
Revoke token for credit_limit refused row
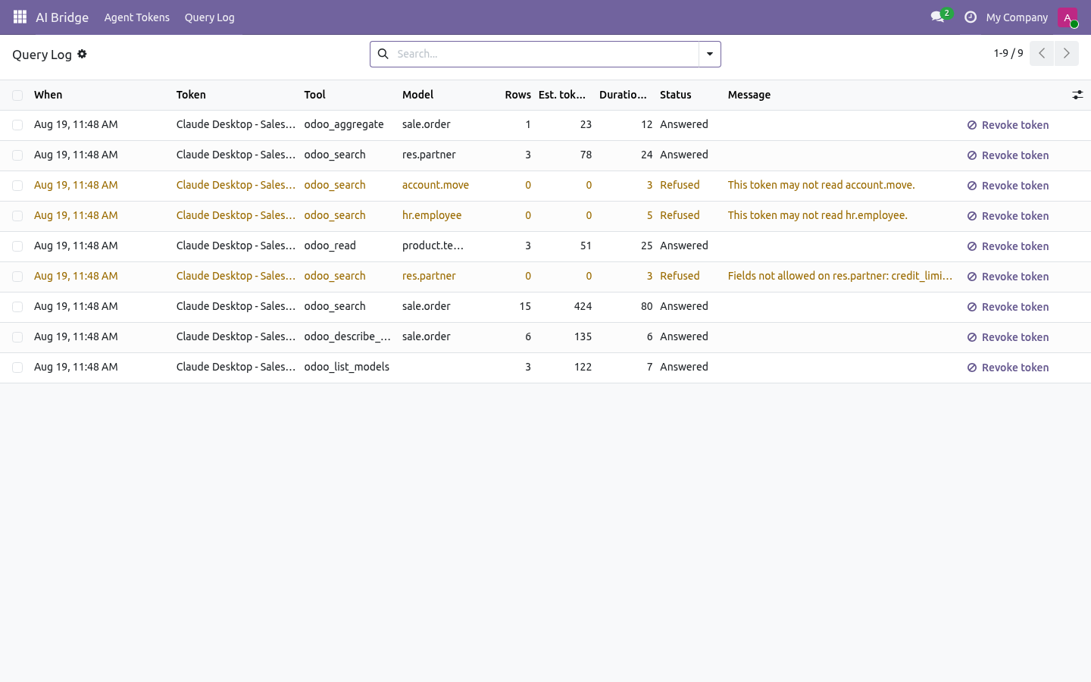click(x=1008, y=277)
